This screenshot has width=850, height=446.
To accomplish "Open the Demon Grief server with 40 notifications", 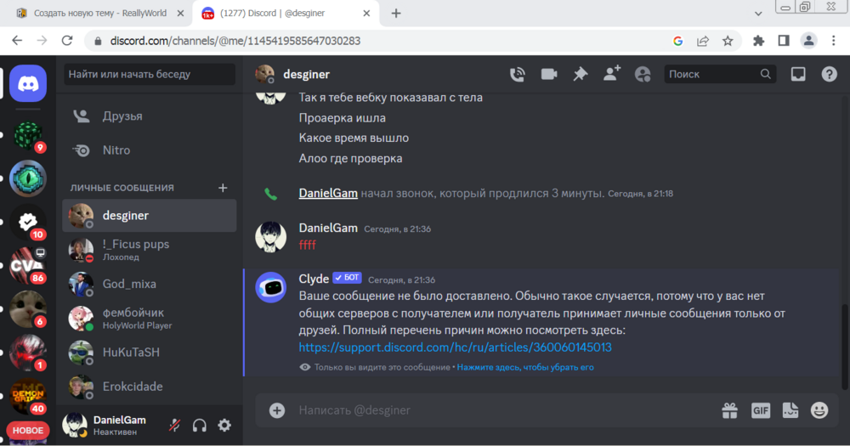I will click(28, 396).
